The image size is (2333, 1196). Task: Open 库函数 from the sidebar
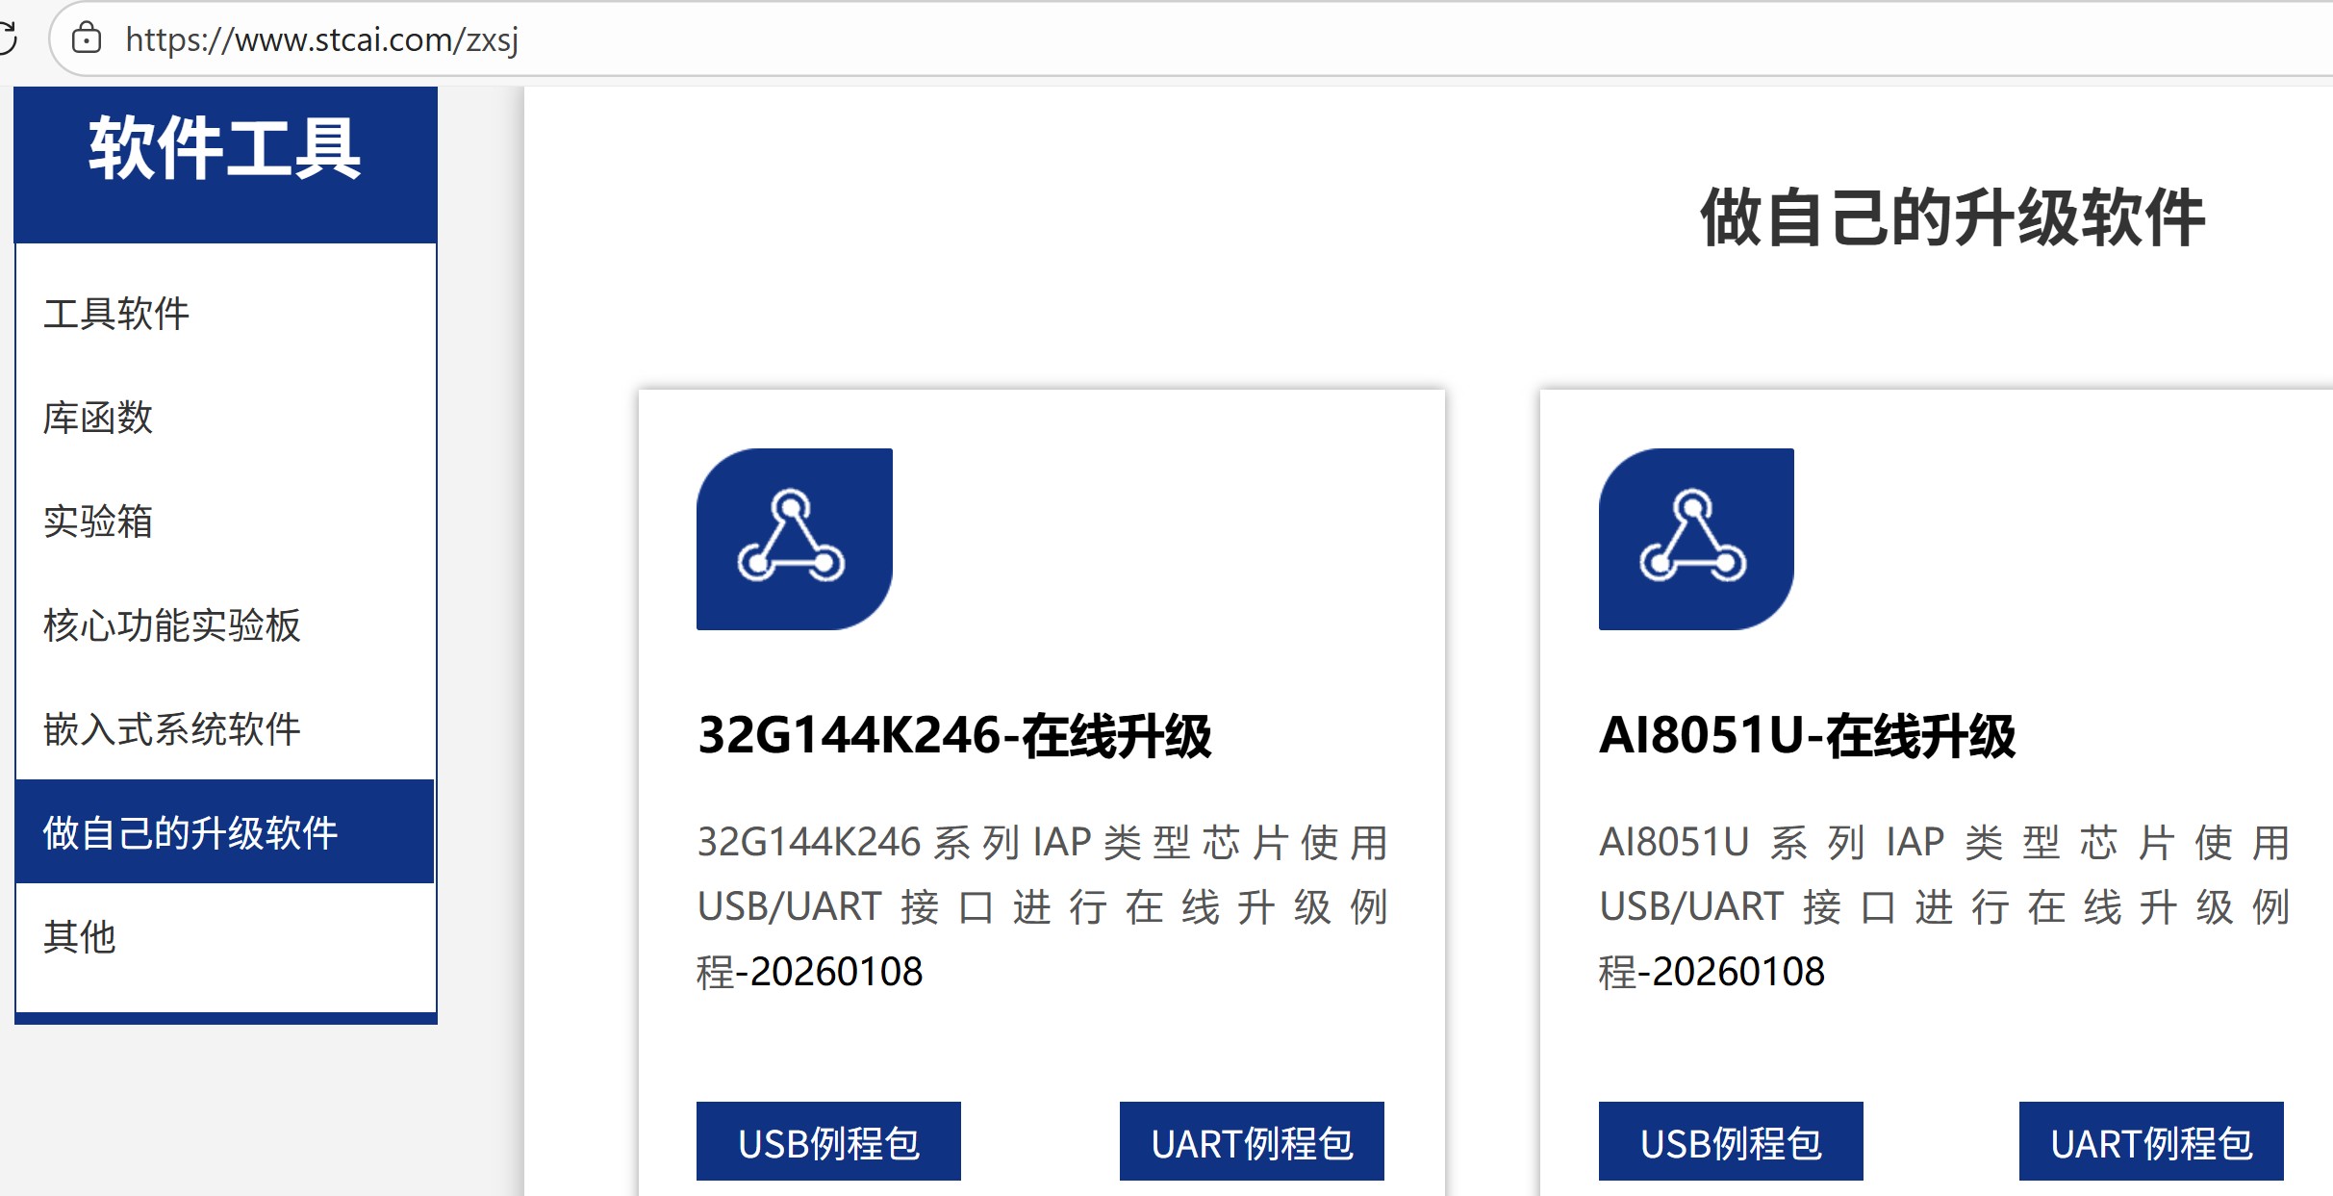pos(98,418)
